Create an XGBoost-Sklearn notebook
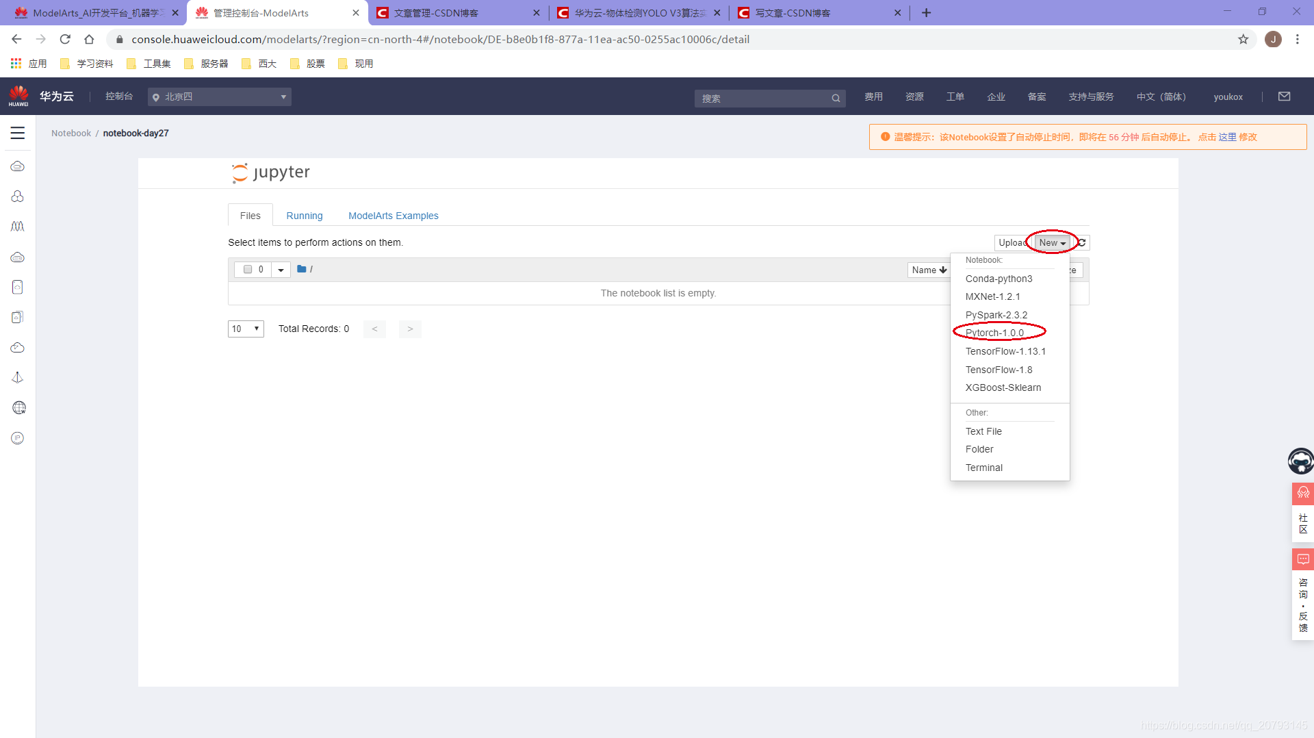This screenshot has width=1314, height=738. [x=1003, y=387]
